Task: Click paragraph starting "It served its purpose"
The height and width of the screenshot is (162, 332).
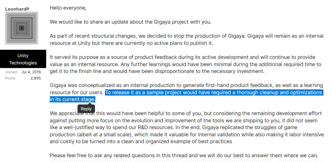Action: tap(185, 64)
